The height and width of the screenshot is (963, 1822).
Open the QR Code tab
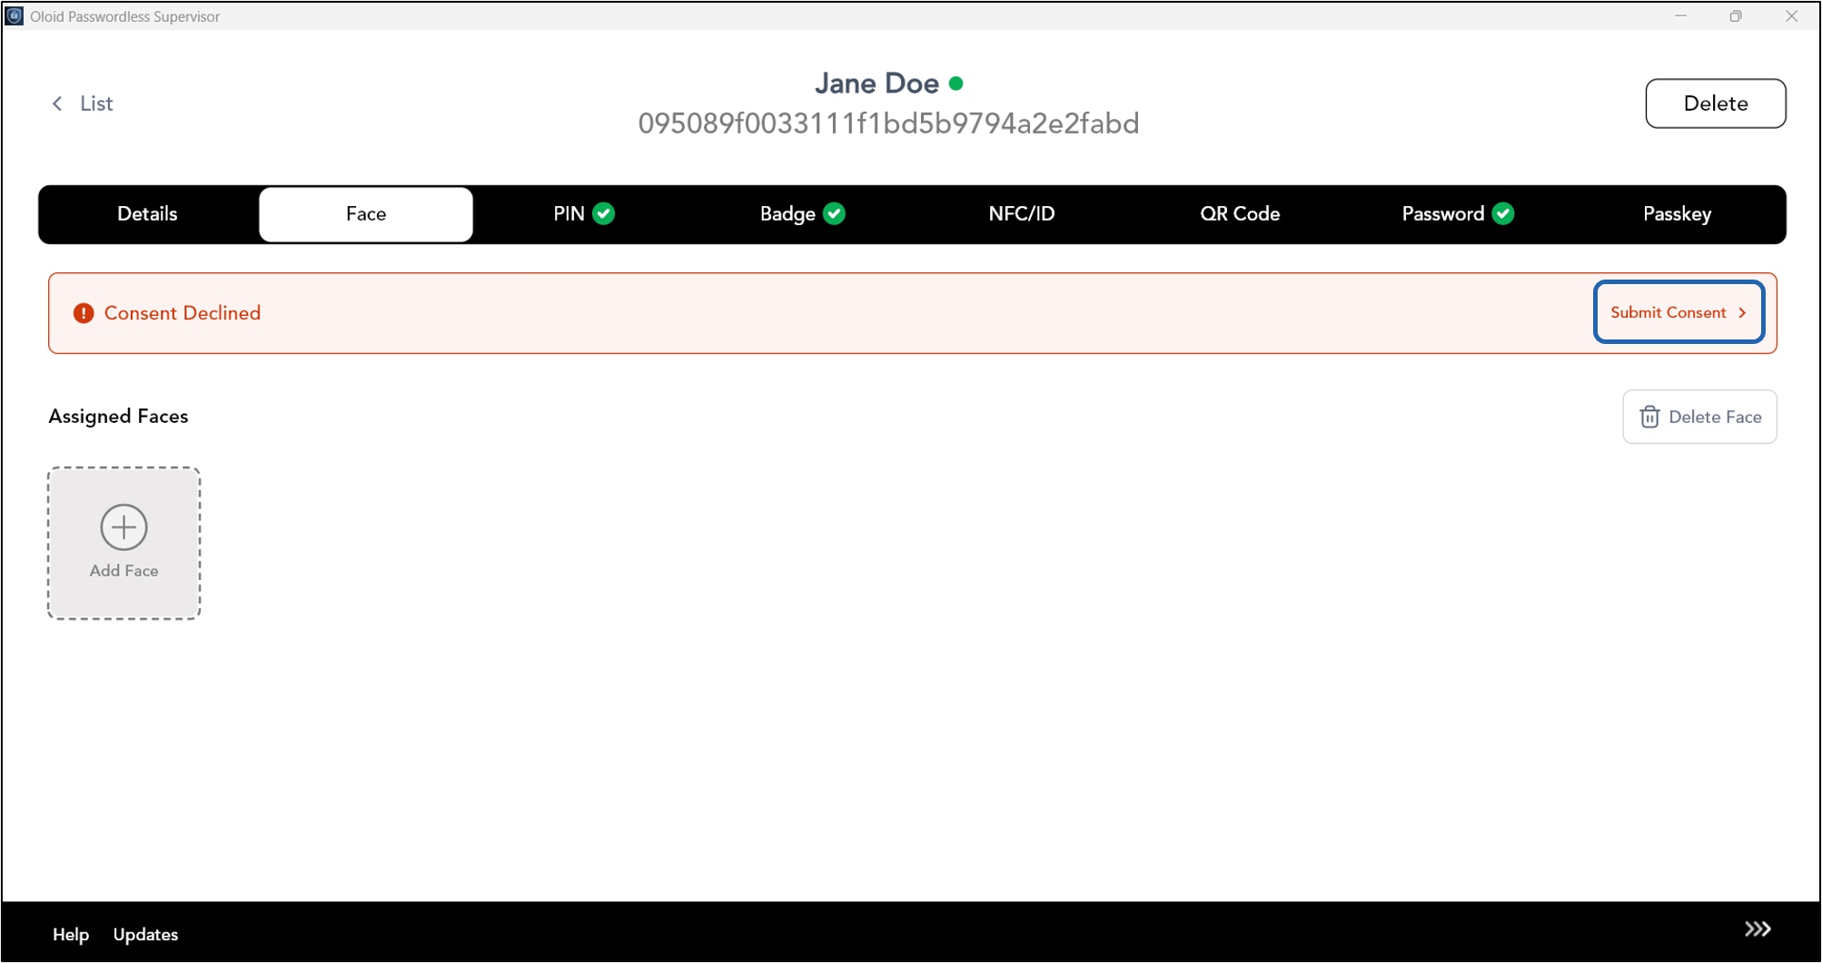point(1240,214)
